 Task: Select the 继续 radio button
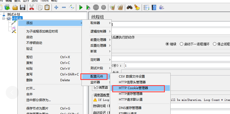pos(167,44)
